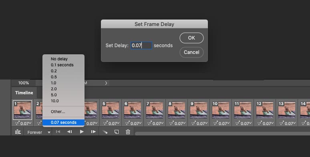Click the tween animation frames icon
310x157 pixels.
105,132
